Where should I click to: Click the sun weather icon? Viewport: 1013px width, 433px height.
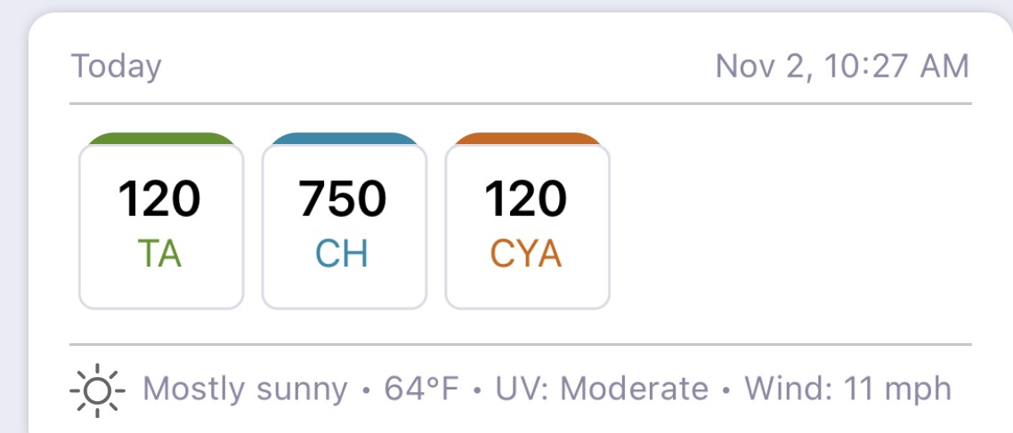[x=97, y=390]
